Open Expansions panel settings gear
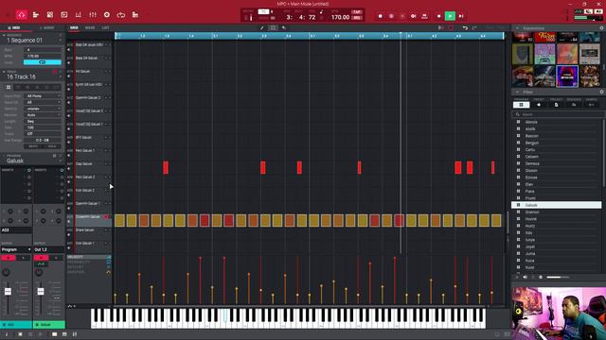The width and height of the screenshot is (606, 340). 601,28
